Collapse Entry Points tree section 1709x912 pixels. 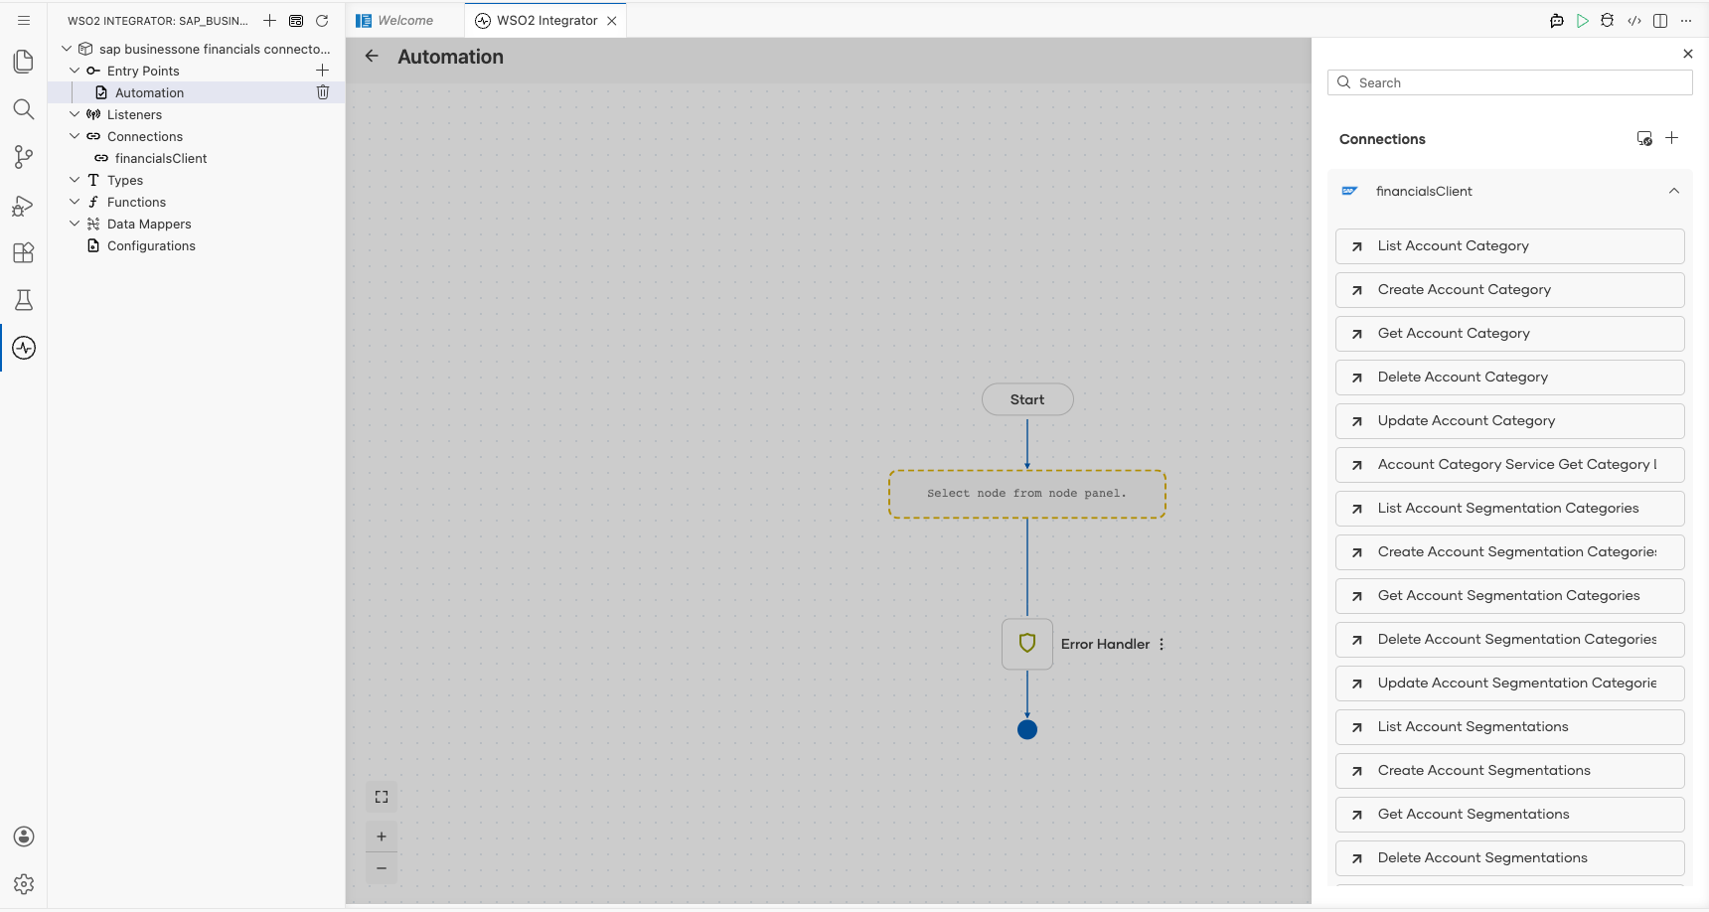point(75,71)
